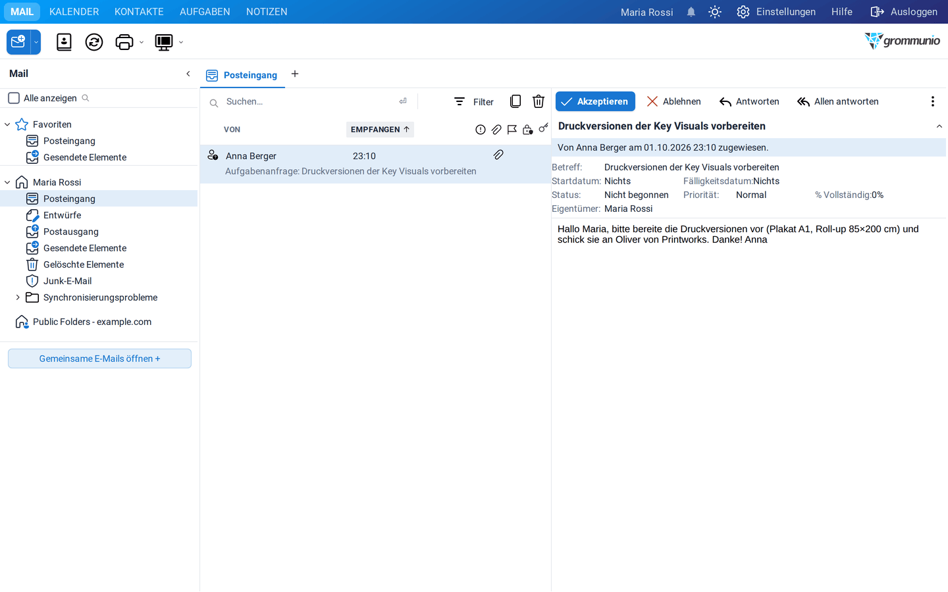Click the Akzeptieren button
This screenshot has height=592, width=948.
[x=595, y=101]
